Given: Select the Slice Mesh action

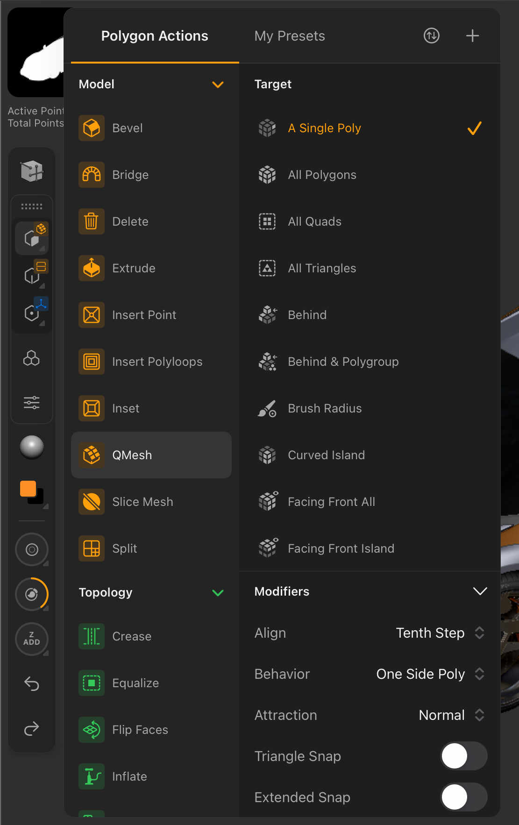Looking at the screenshot, I should (142, 501).
